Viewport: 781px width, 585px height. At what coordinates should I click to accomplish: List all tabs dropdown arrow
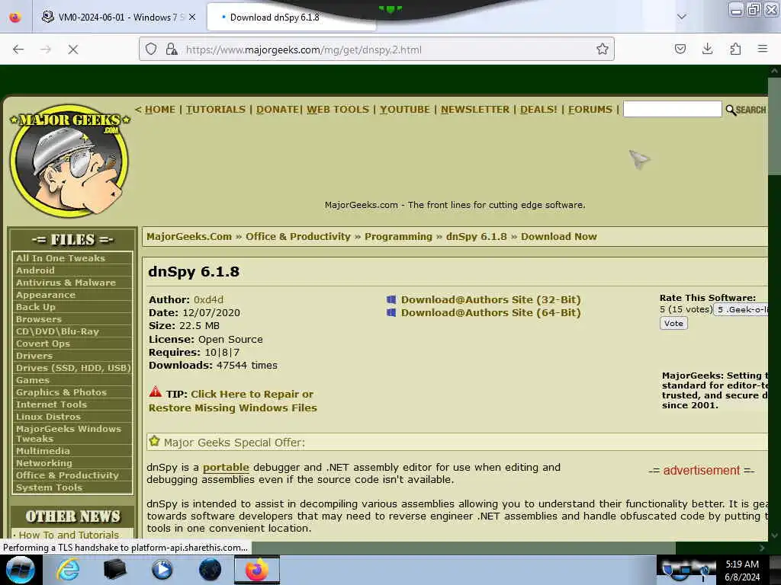tap(681, 17)
